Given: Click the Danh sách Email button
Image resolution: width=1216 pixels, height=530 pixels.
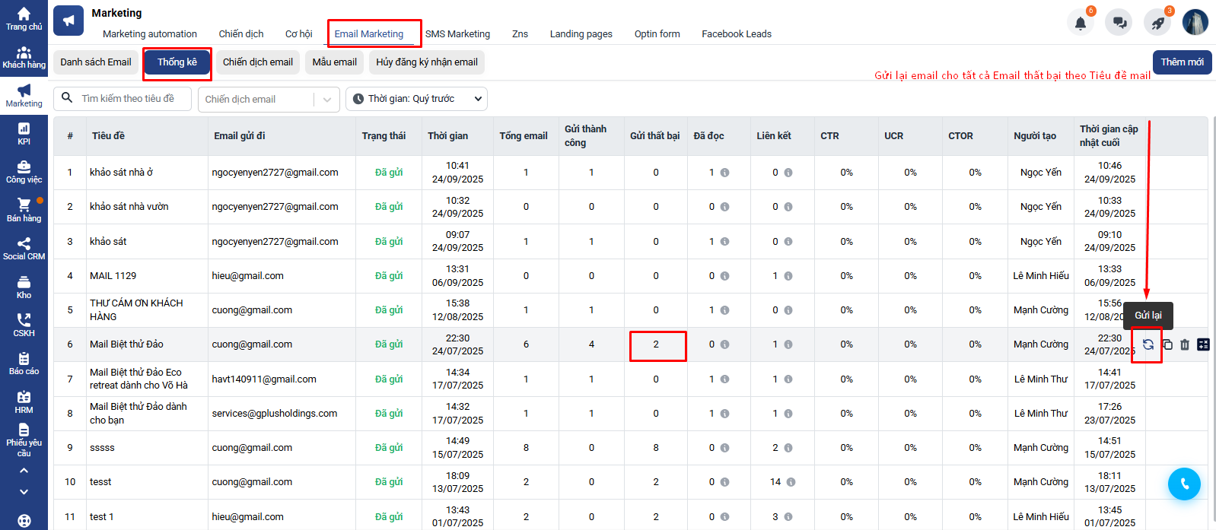Looking at the screenshot, I should pyautogui.click(x=96, y=62).
